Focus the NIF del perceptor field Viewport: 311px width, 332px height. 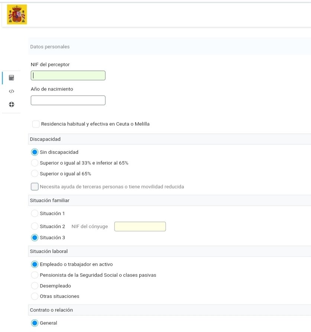(x=68, y=75)
